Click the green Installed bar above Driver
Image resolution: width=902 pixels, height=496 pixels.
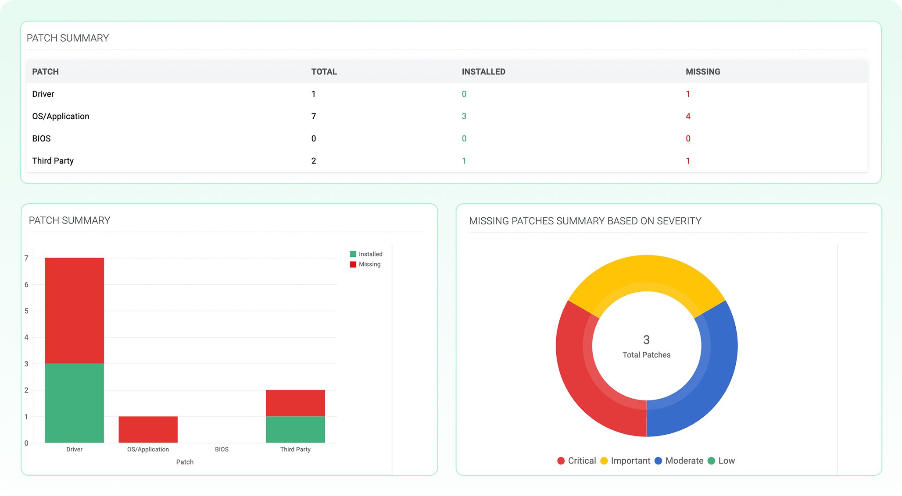coord(74,403)
